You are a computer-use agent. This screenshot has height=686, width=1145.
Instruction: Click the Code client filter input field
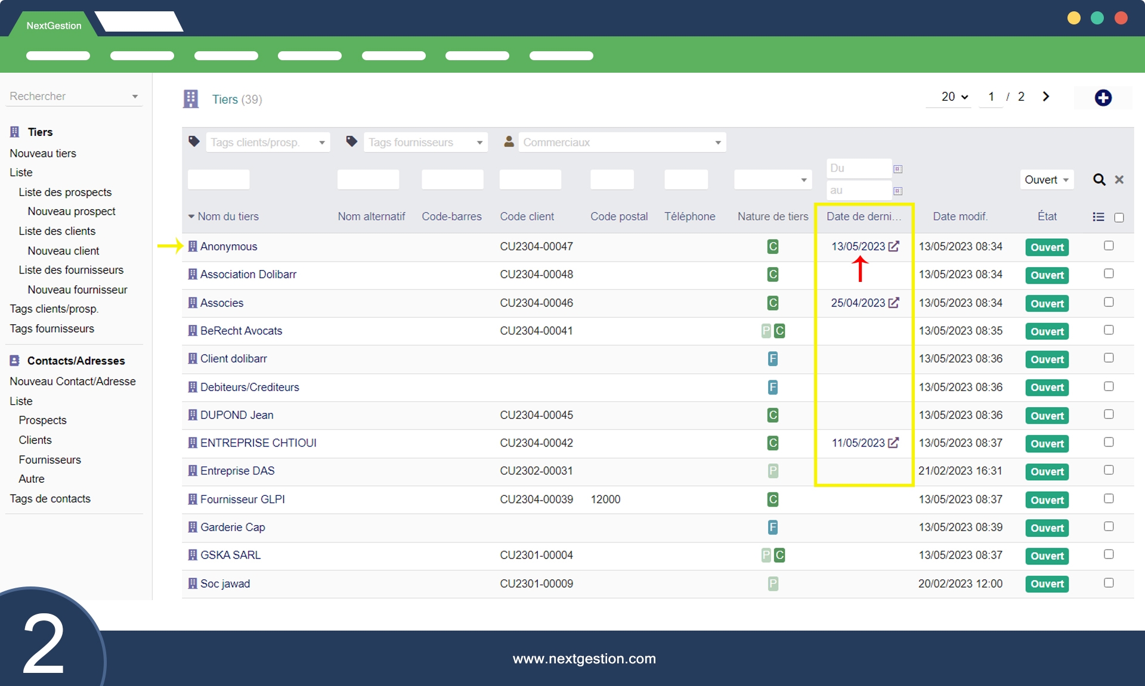pos(530,179)
